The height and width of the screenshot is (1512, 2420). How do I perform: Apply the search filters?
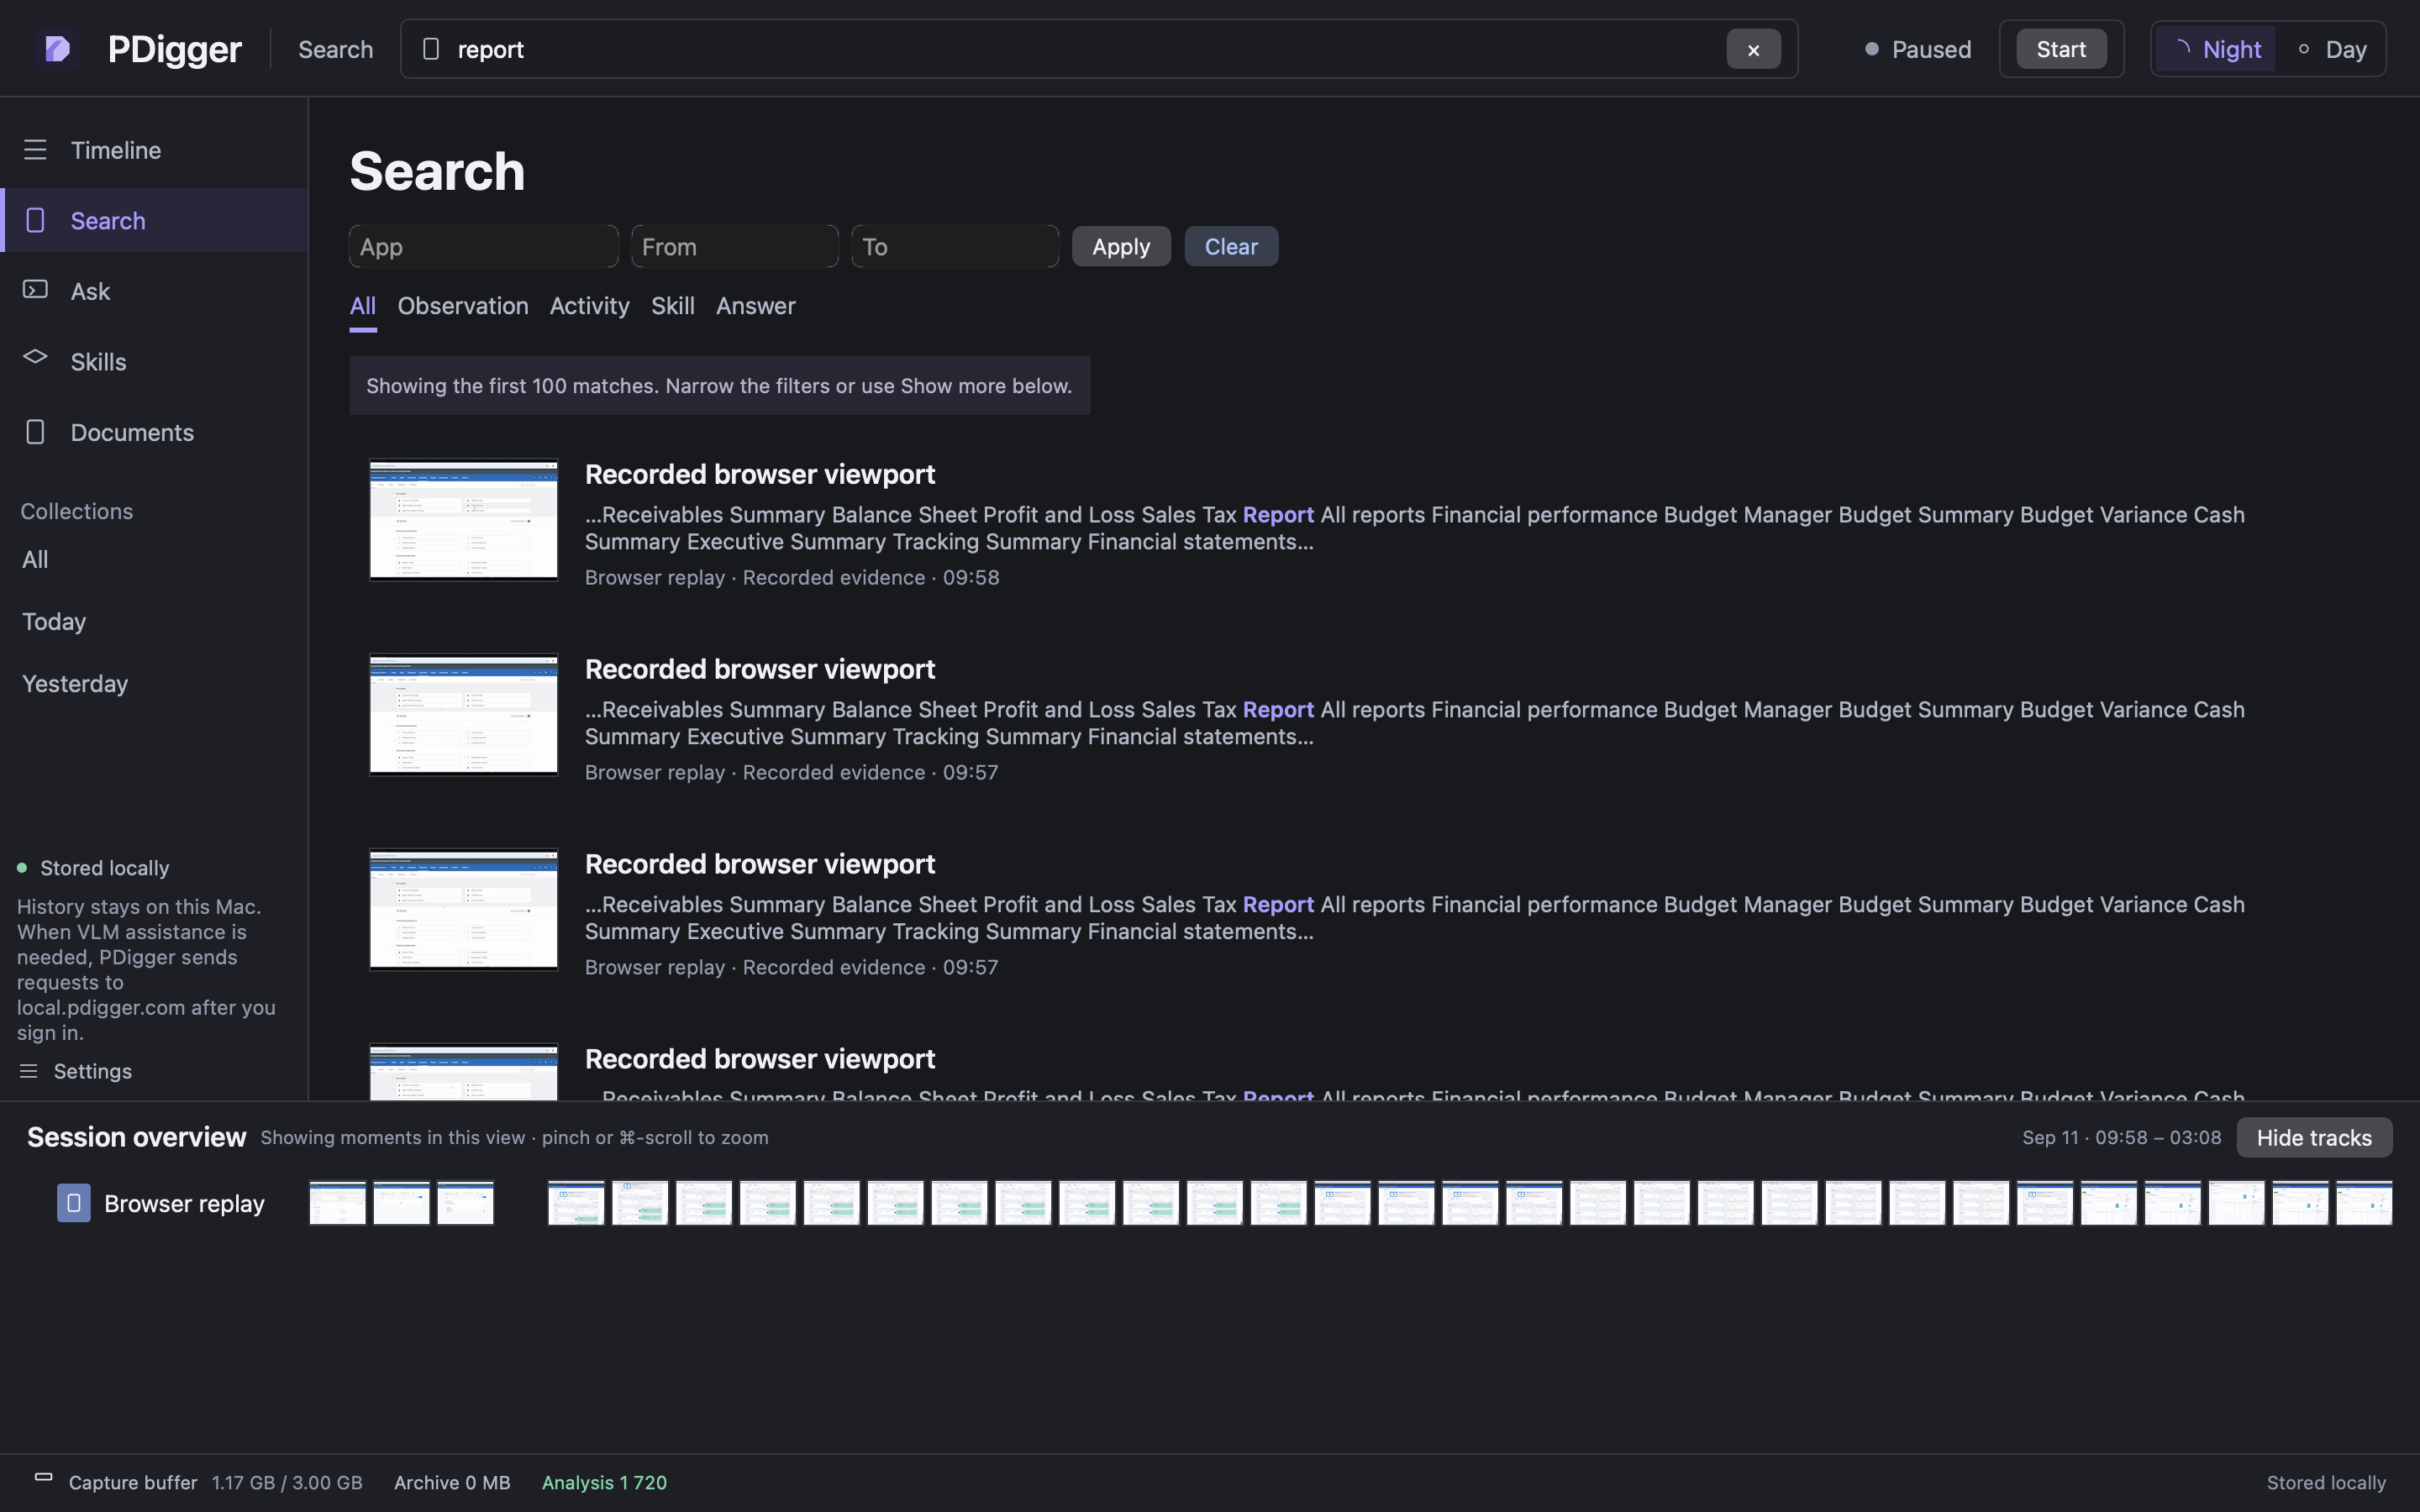1121,246
